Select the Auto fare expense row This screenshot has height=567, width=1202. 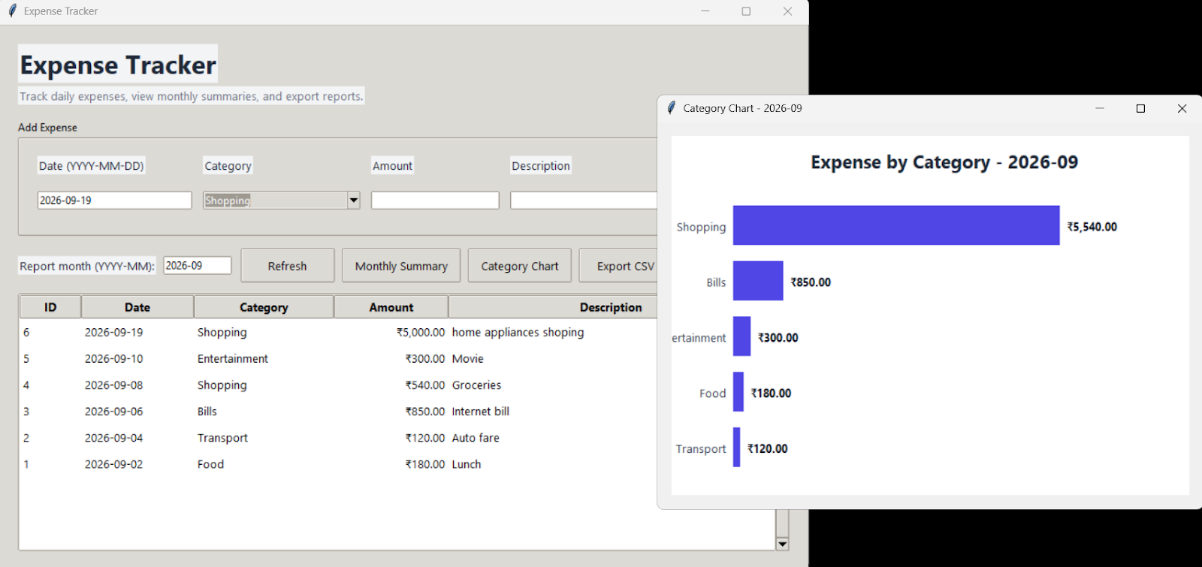click(x=338, y=438)
